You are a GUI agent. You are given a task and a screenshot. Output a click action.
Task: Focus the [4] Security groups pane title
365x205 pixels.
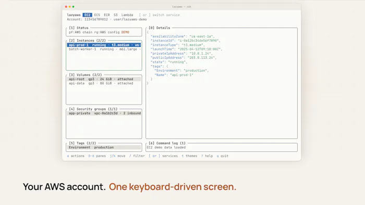pos(93,109)
